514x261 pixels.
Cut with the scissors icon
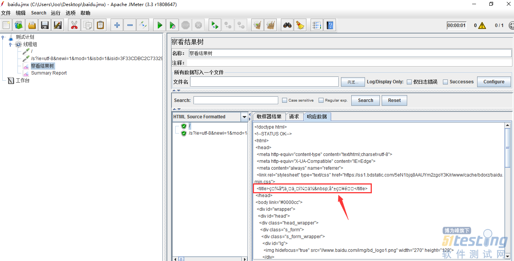pyautogui.click(x=75, y=25)
